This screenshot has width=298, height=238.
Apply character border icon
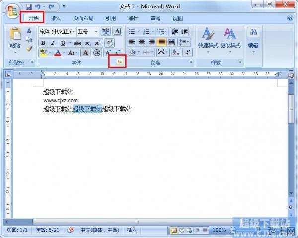(117, 31)
